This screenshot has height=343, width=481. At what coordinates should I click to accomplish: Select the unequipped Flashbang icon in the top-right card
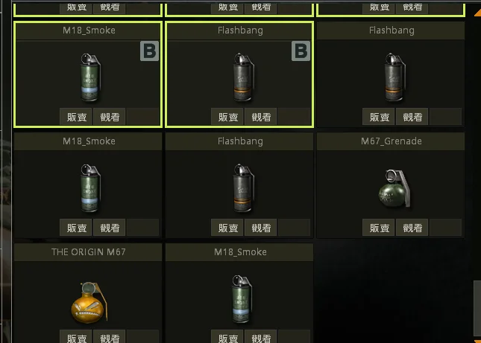pyautogui.click(x=394, y=77)
